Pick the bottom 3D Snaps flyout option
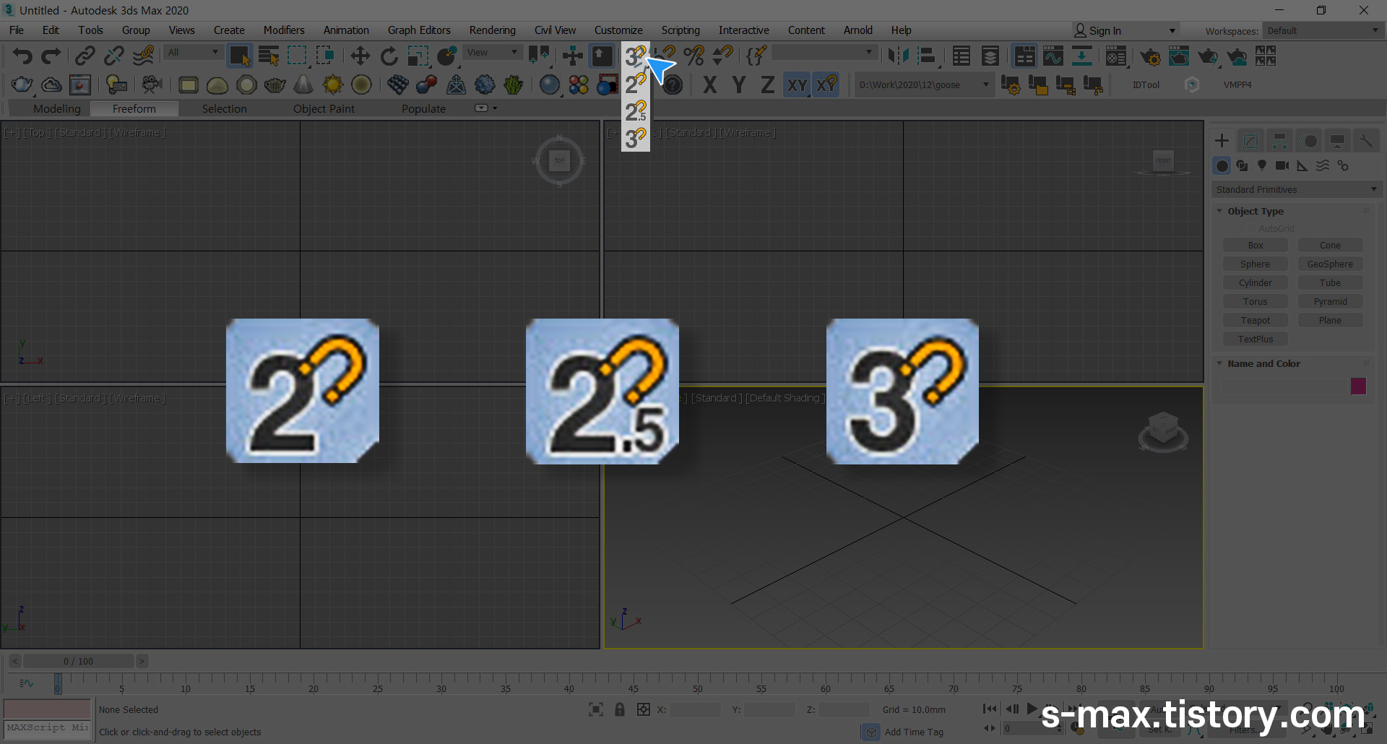 click(x=636, y=138)
